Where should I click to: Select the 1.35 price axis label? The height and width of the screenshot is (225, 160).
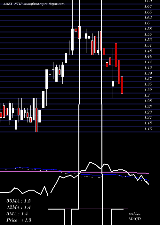pyautogui.click(x=148, y=84)
